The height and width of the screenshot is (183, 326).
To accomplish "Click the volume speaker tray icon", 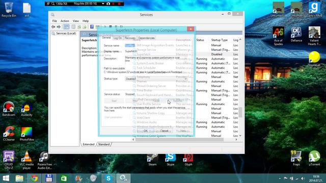I will coord(303,178).
